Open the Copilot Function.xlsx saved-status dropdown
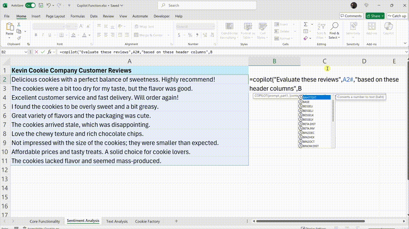409x229 pixels. point(121,6)
